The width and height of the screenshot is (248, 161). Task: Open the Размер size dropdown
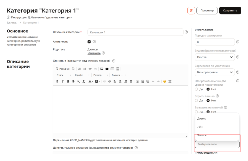click(x=101, y=75)
